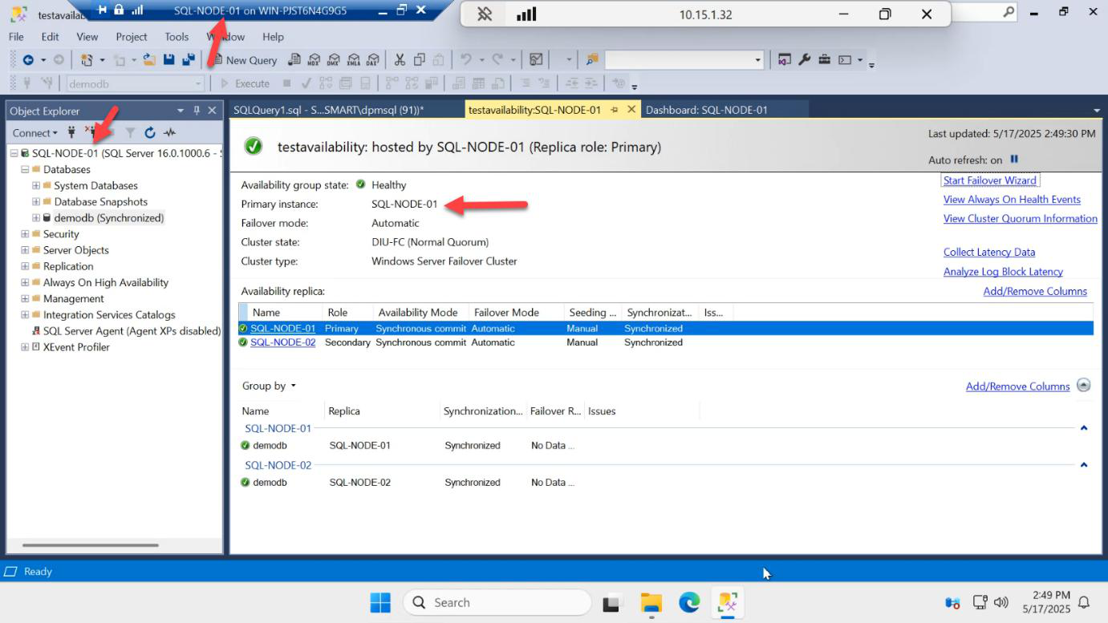Viewport: 1108px width, 623px height.
Task: Select the XEvent Profiler tree item
Action: 76,347
